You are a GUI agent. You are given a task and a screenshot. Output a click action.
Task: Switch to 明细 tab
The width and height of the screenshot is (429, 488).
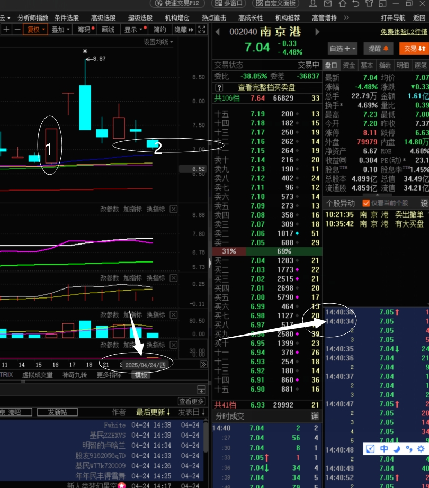click(403, 65)
